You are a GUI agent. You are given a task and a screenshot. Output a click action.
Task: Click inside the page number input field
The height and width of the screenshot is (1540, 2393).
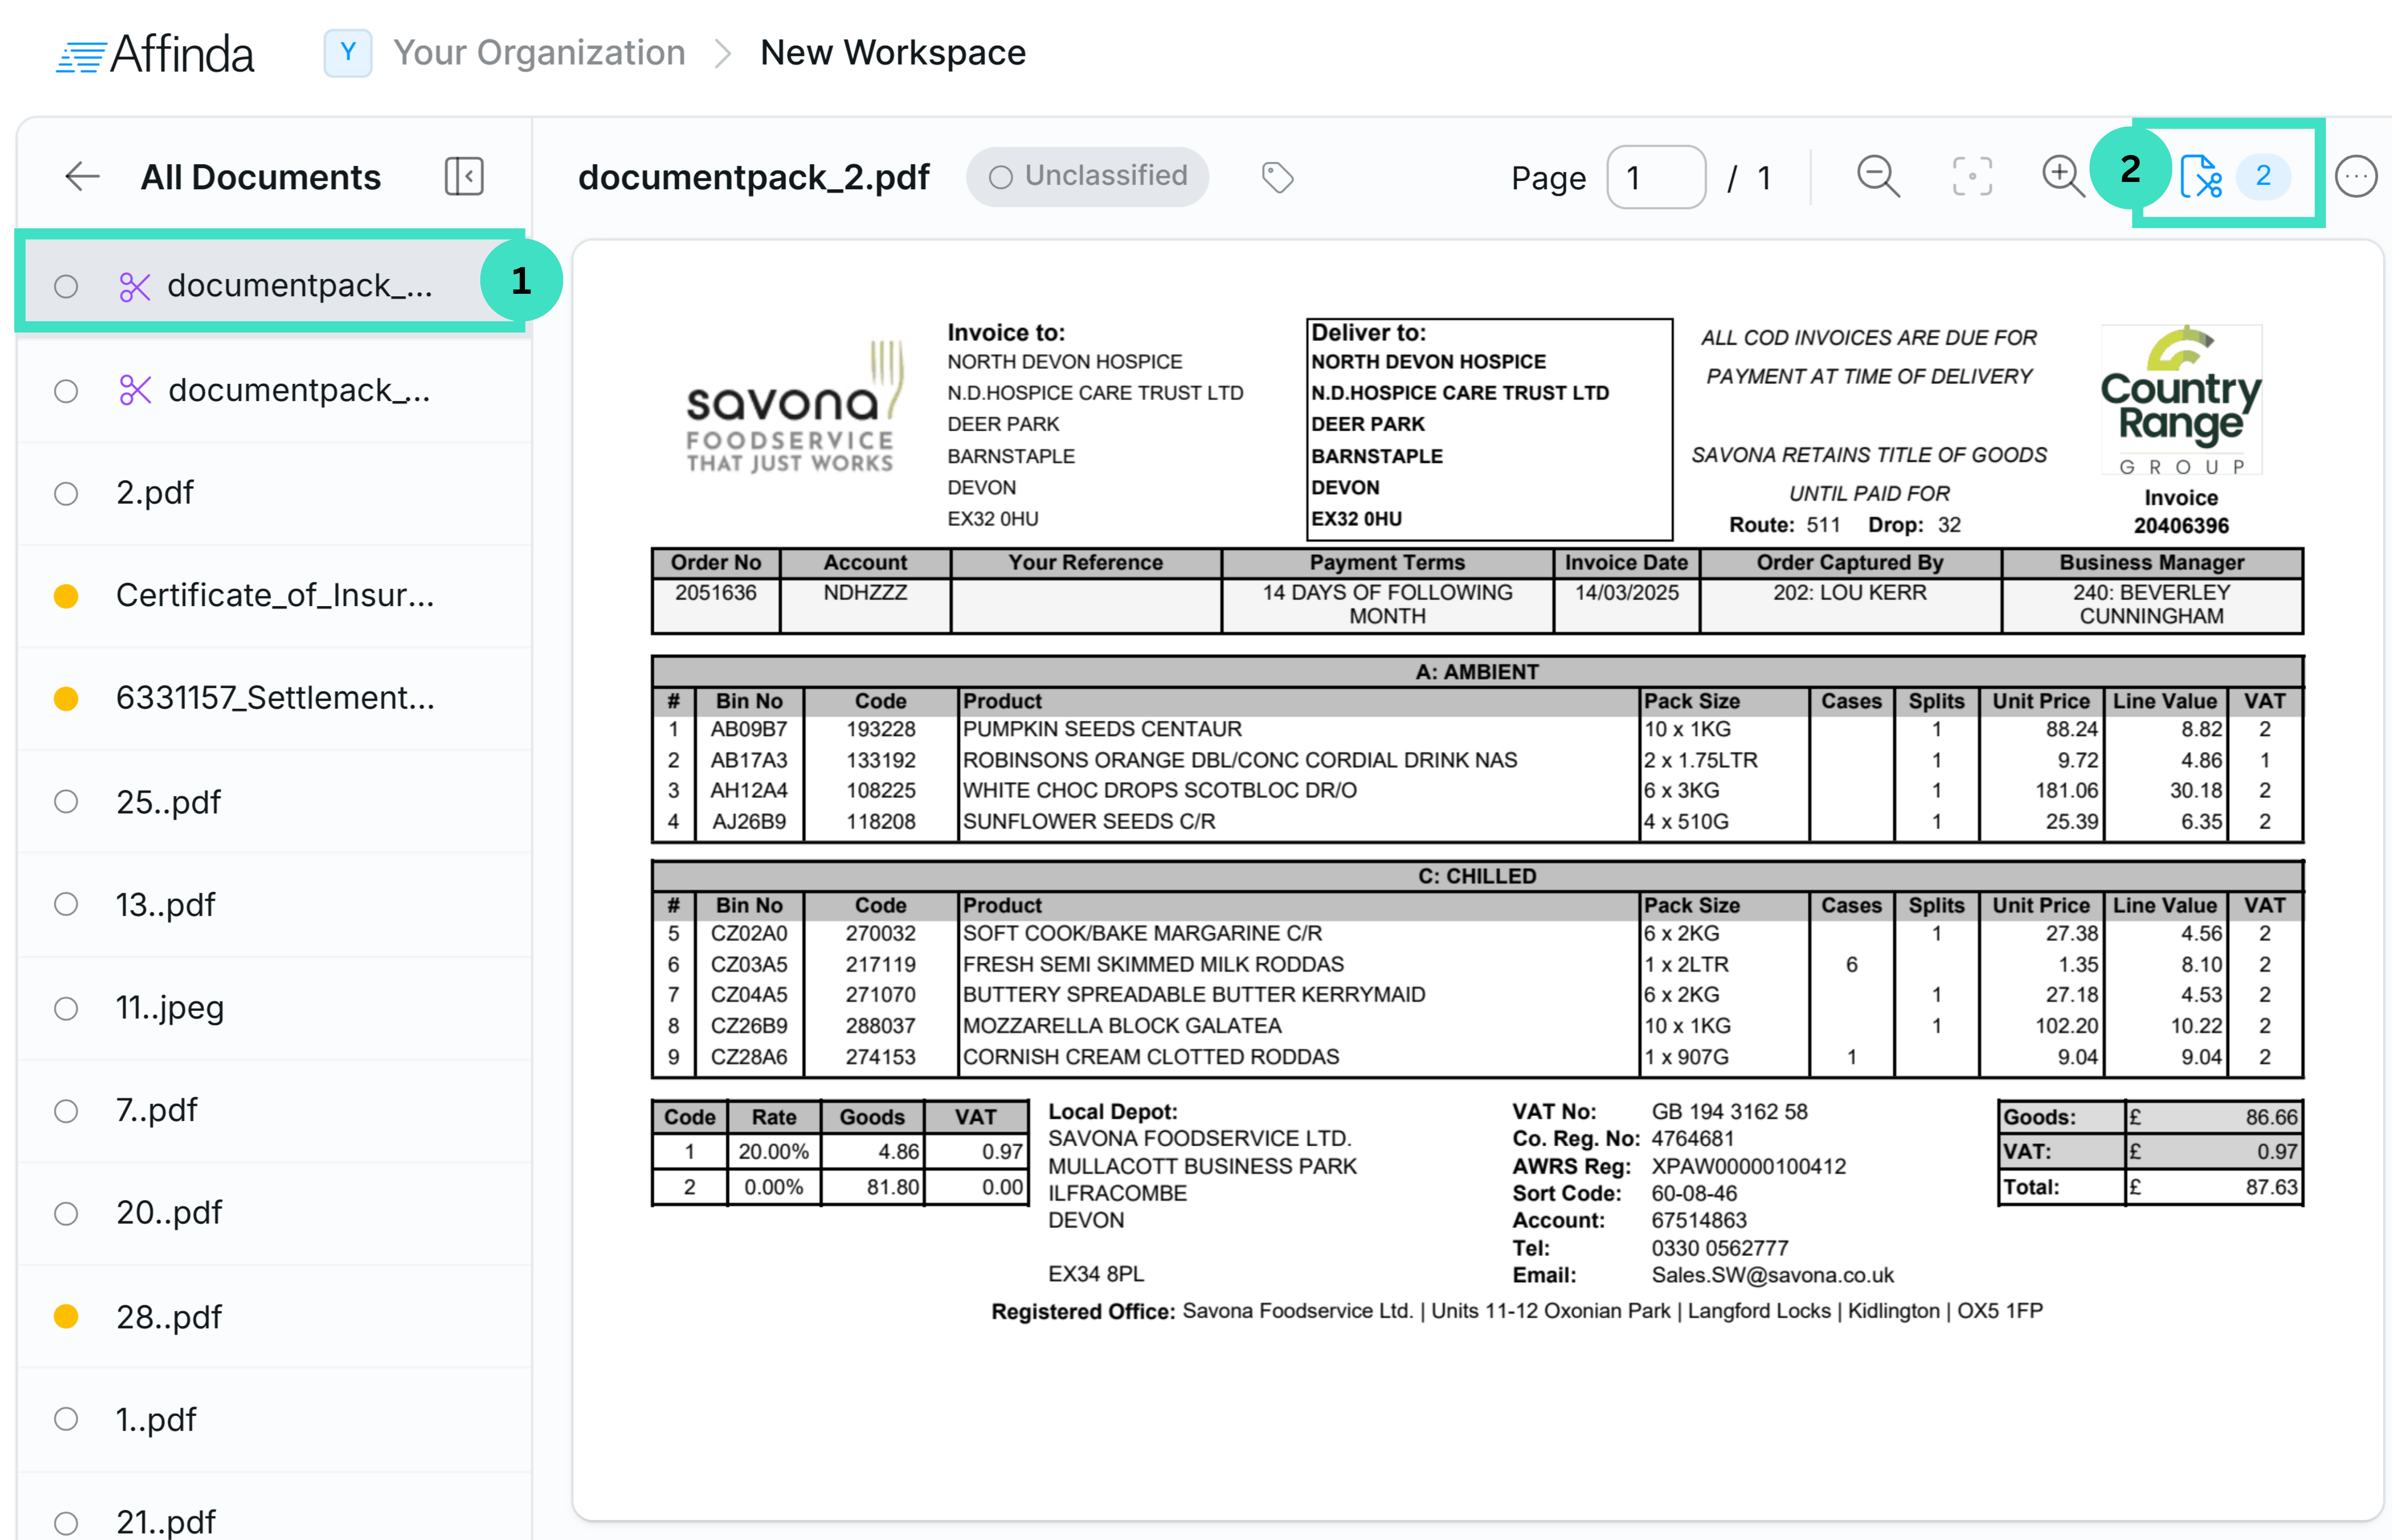[1655, 177]
